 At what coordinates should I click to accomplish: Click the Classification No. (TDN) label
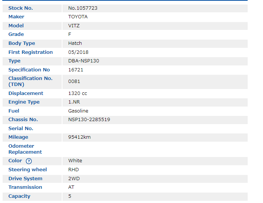coord(30,81)
